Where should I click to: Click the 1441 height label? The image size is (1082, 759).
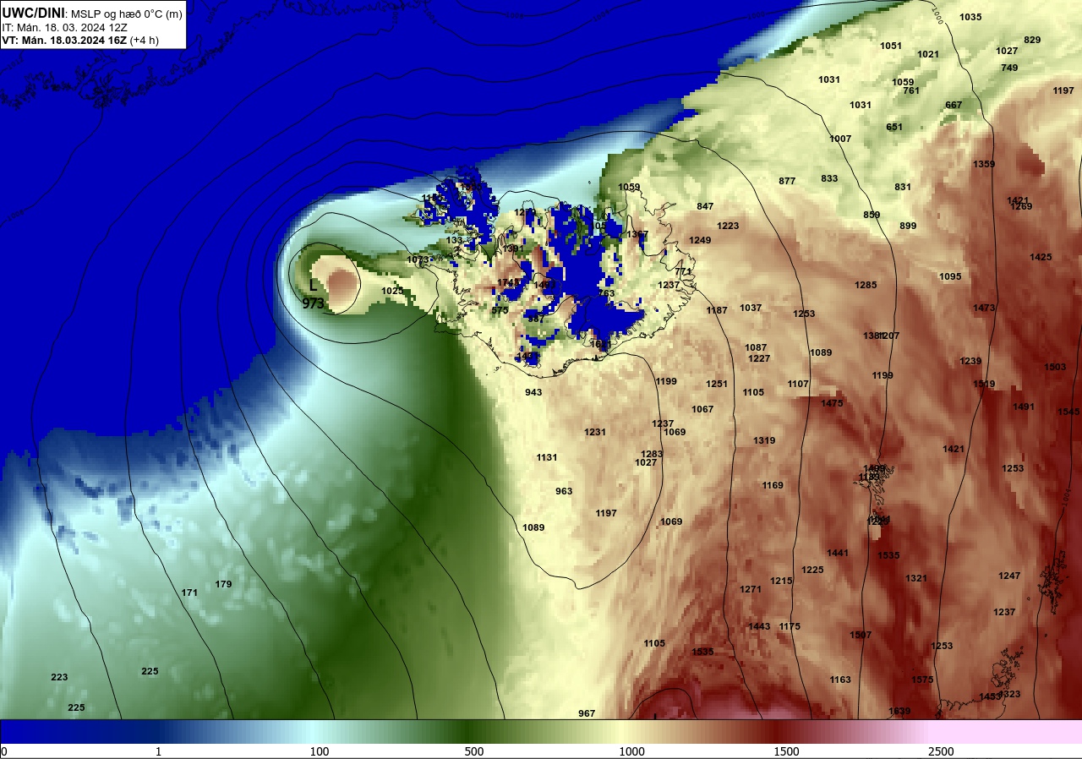[838, 553]
